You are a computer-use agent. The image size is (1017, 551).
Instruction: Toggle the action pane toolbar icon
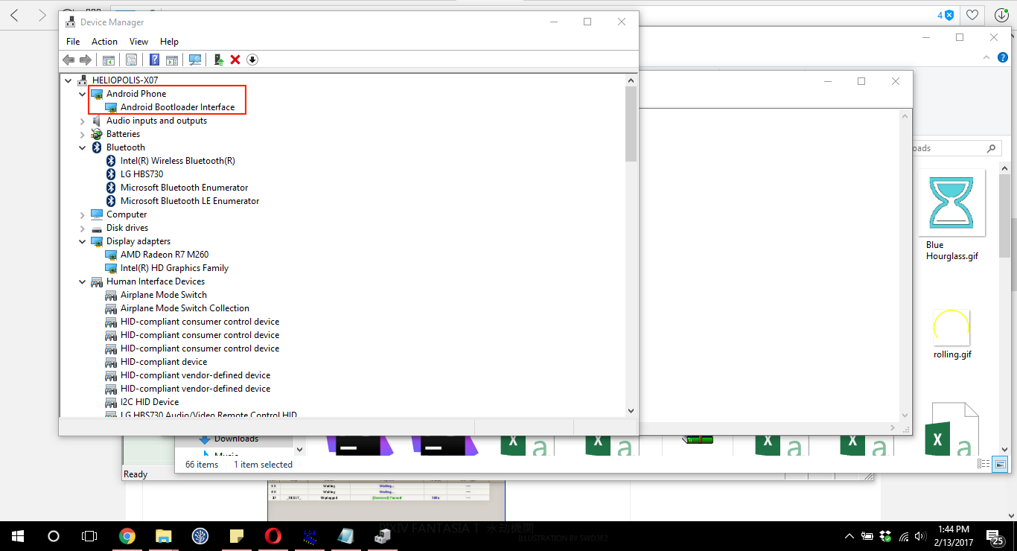pos(172,60)
